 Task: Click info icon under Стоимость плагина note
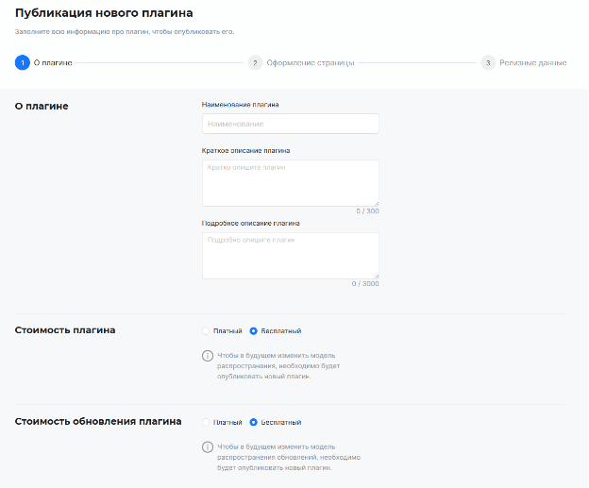(208, 356)
